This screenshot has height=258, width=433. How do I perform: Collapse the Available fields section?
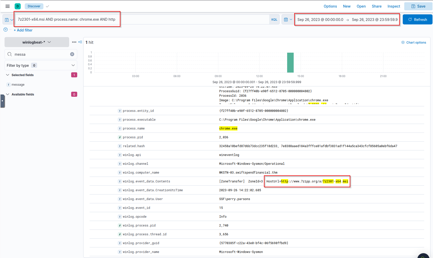[8, 94]
